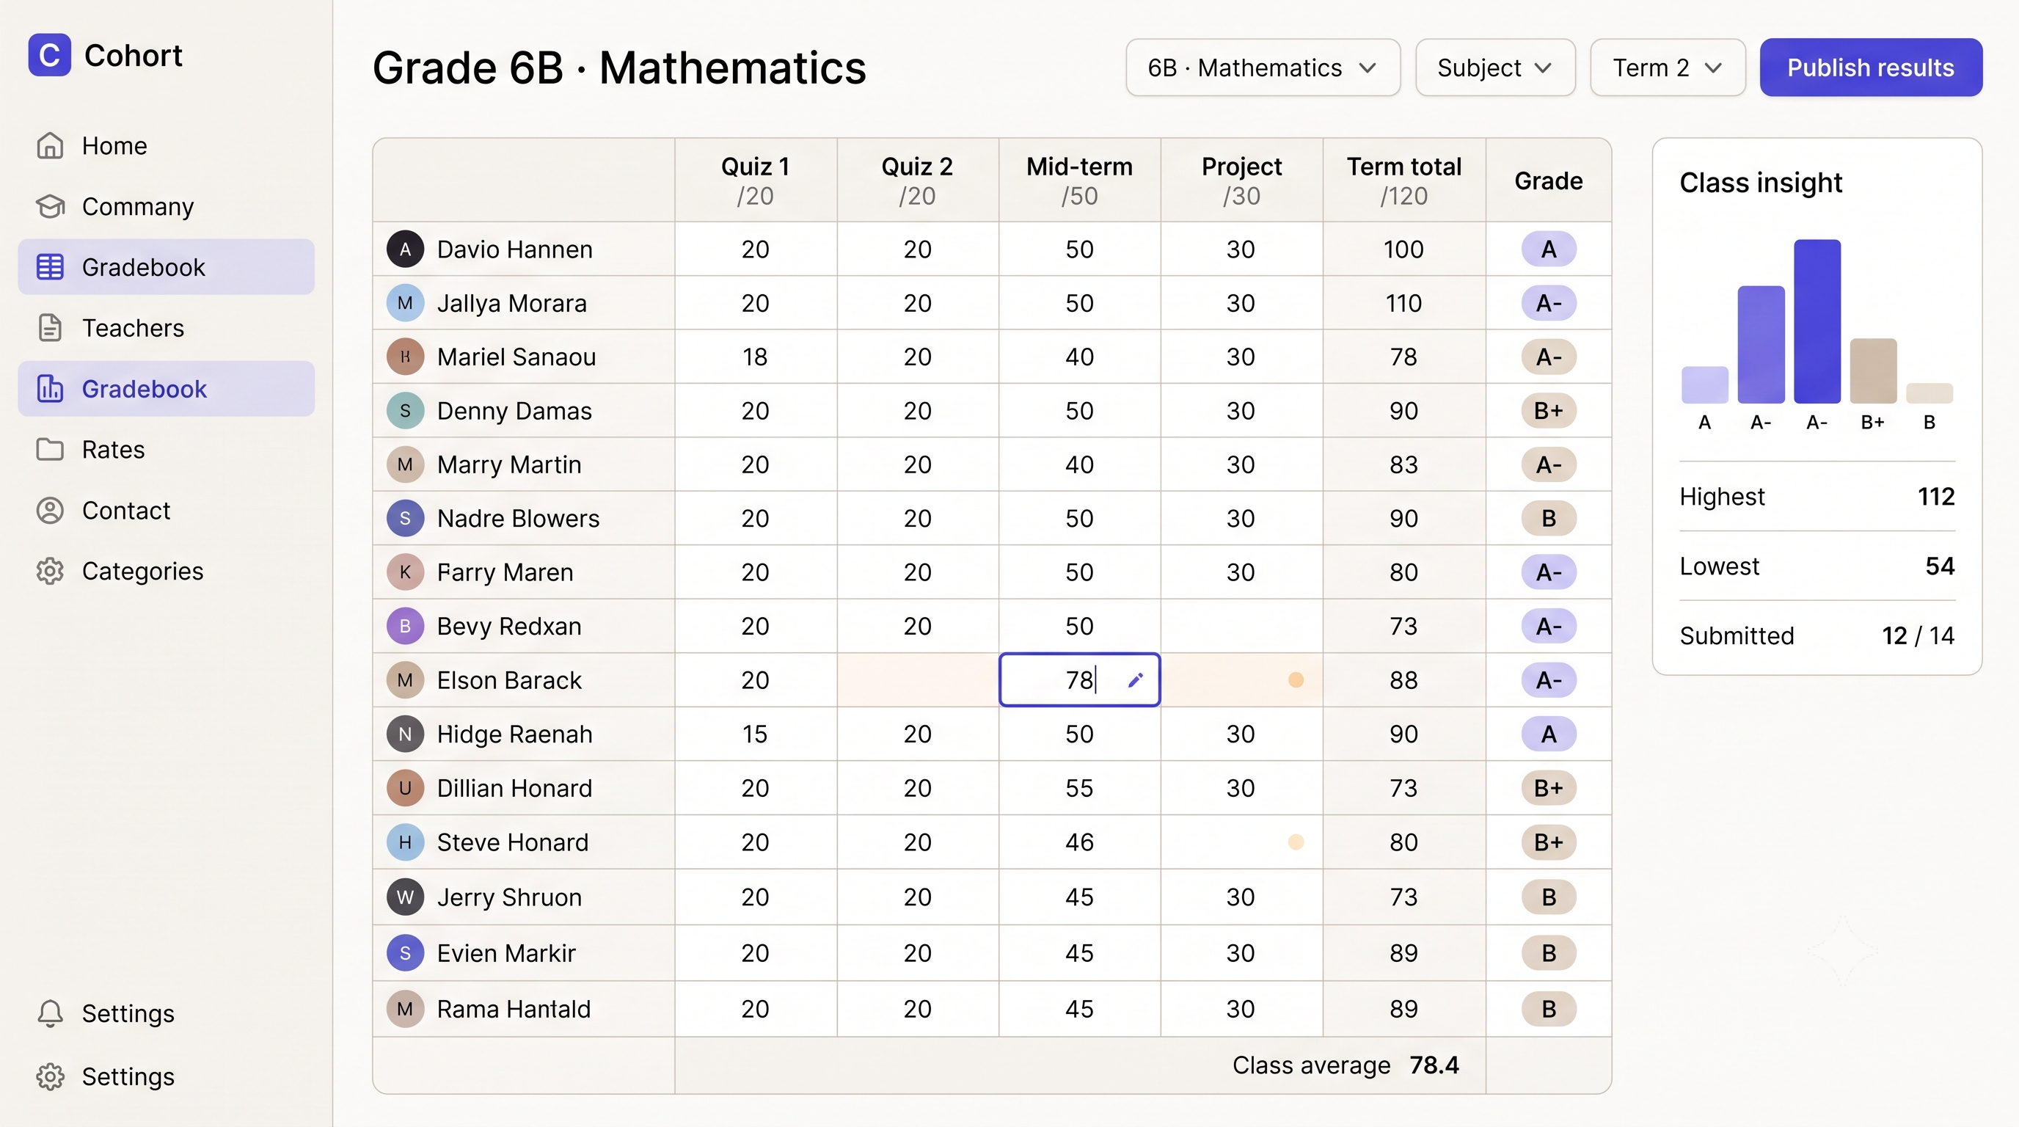Click the pencil edit icon in Elson Barack's mid-term cell
2019x1127 pixels.
1136,680
